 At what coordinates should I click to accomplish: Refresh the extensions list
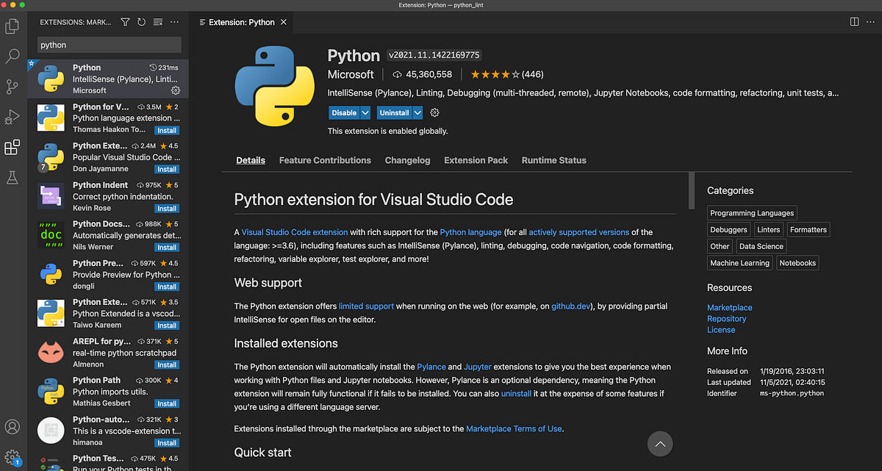(140, 22)
